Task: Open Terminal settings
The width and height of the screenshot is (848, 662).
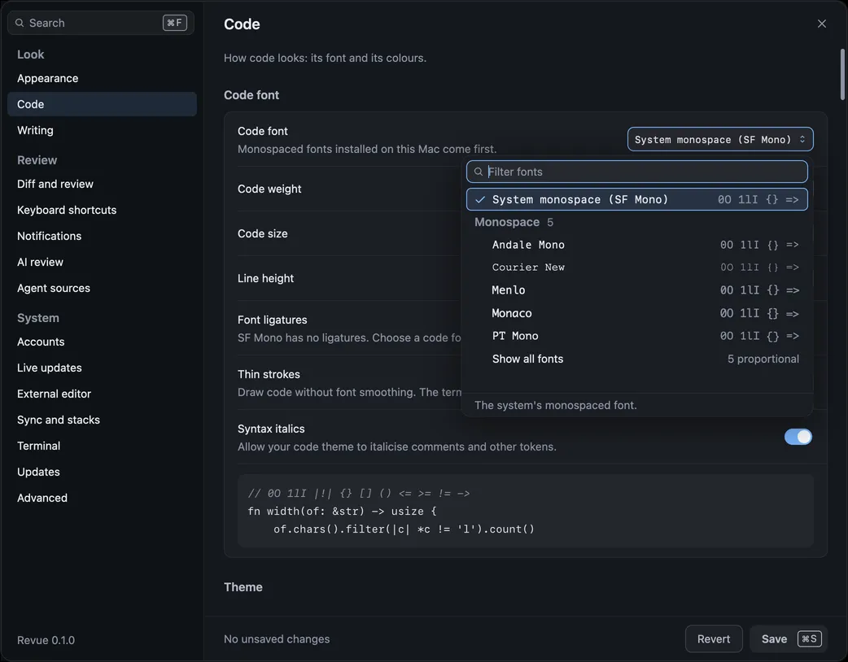Action: 102,446
